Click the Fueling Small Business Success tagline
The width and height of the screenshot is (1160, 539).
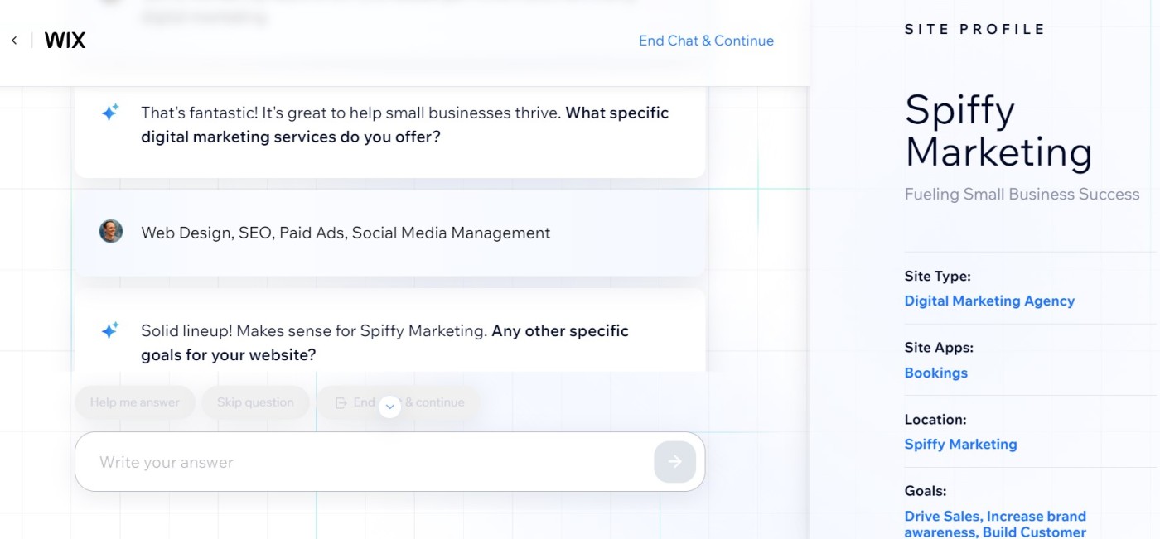pos(1022,195)
